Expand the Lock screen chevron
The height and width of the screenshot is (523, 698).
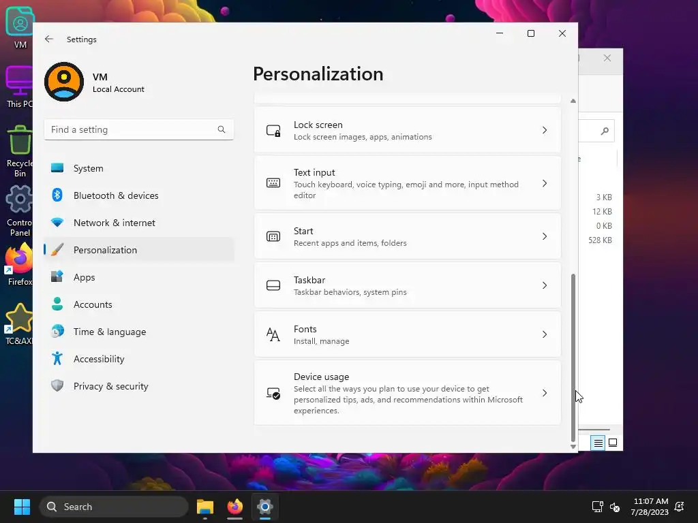point(545,130)
